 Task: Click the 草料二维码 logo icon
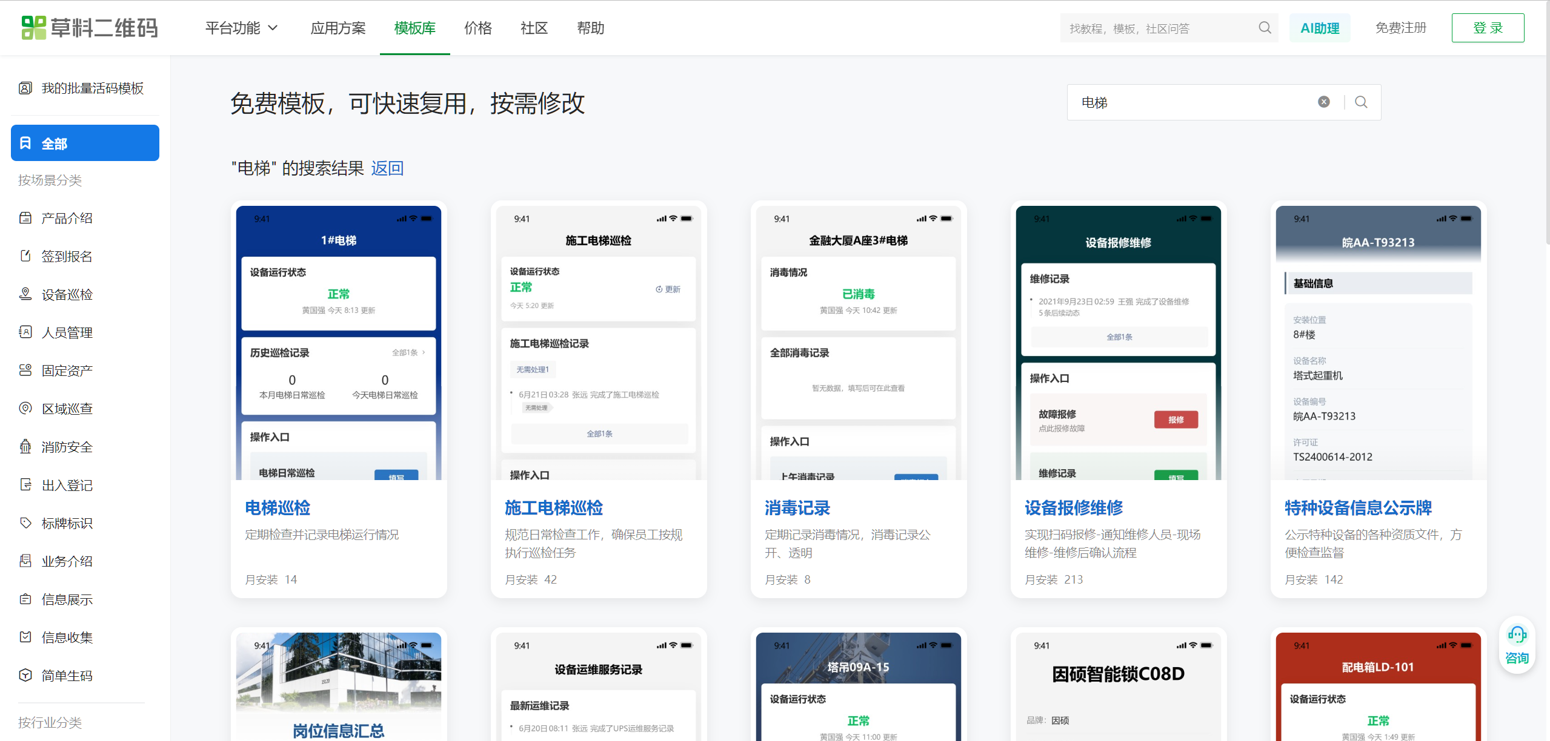(33, 28)
